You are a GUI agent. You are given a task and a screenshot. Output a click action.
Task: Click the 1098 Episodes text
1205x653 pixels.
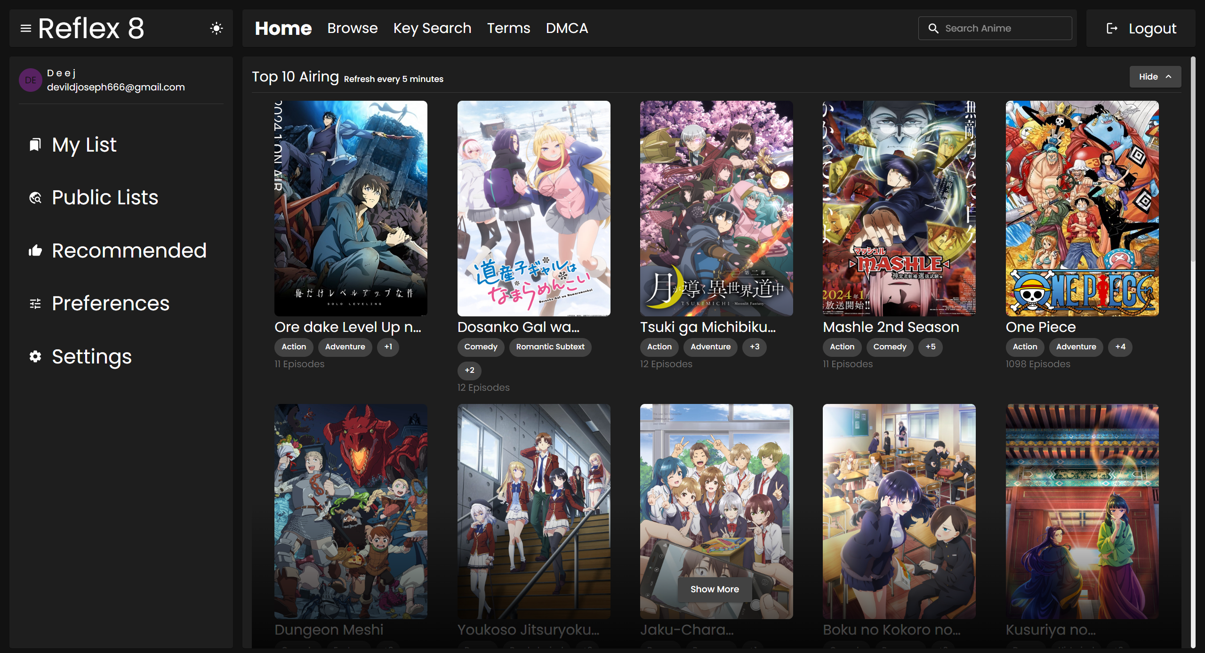pyautogui.click(x=1038, y=364)
